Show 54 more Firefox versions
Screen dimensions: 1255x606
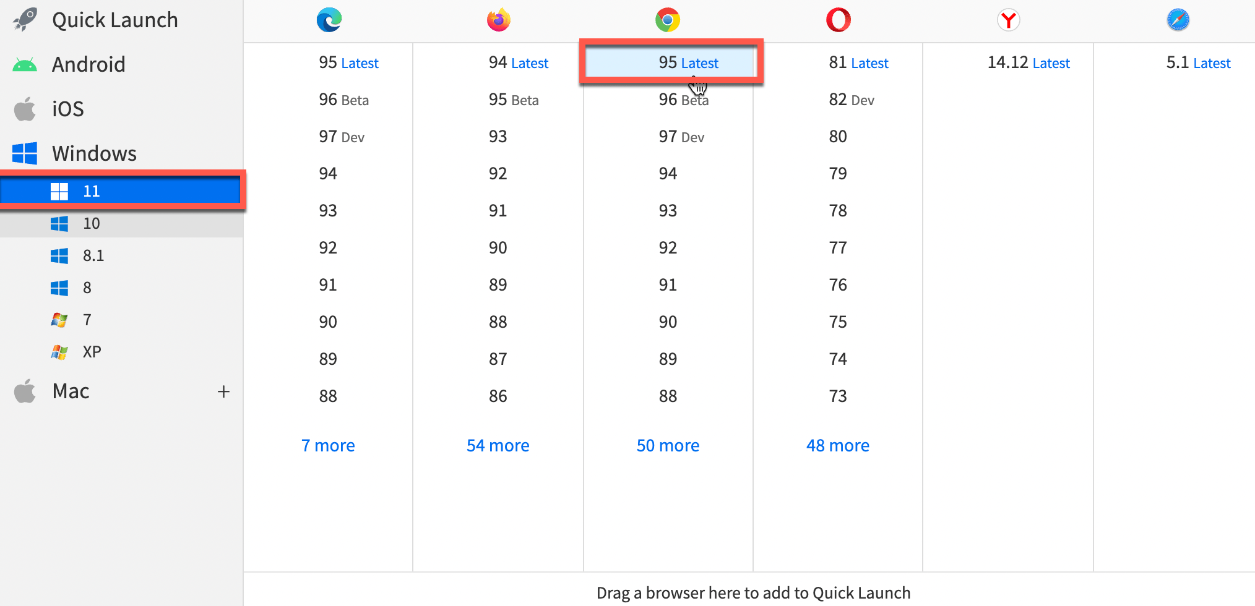point(498,445)
